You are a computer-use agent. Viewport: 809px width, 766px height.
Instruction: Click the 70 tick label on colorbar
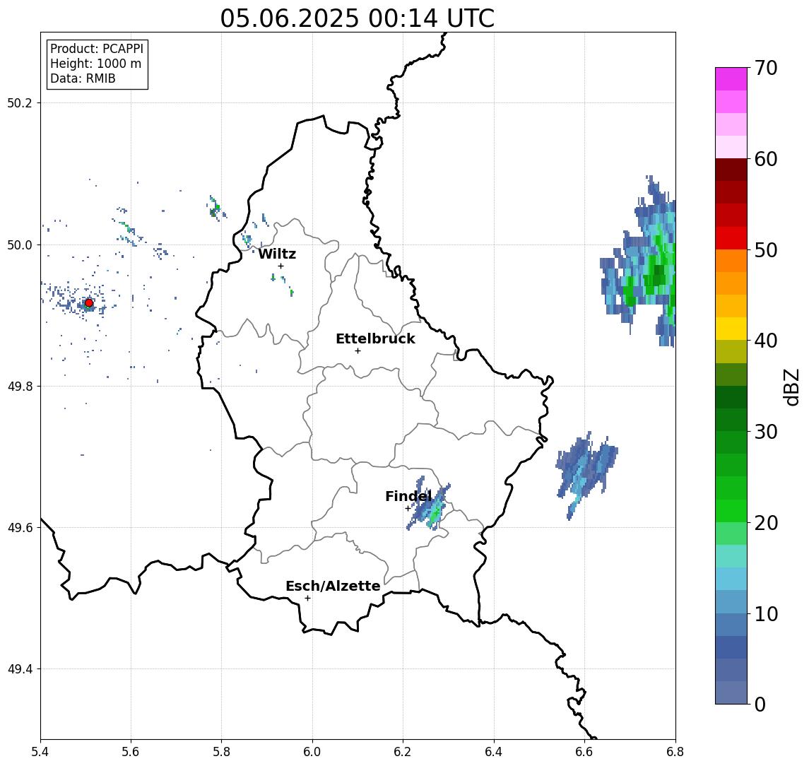point(766,68)
